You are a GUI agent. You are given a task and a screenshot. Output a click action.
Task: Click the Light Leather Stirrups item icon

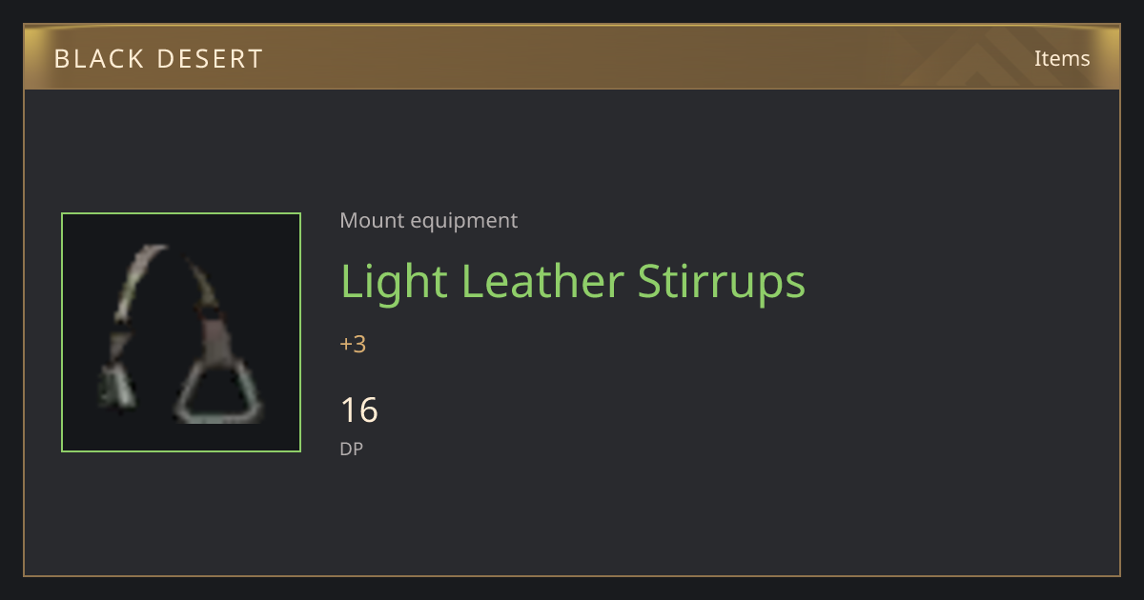[x=181, y=332]
